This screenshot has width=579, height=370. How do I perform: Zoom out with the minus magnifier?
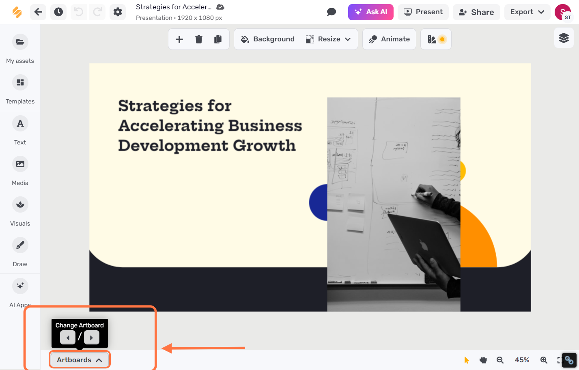pos(500,360)
